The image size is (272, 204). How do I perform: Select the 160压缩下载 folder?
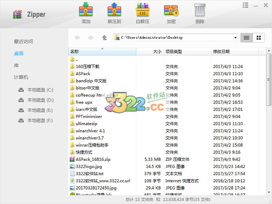[167, 66]
